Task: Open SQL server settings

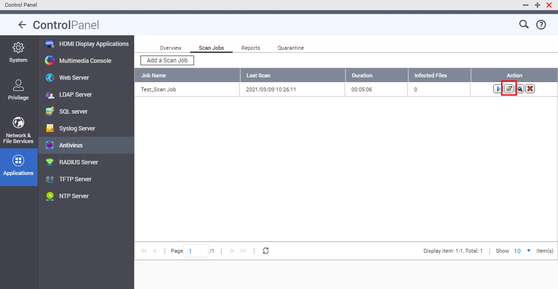Action: pos(74,112)
